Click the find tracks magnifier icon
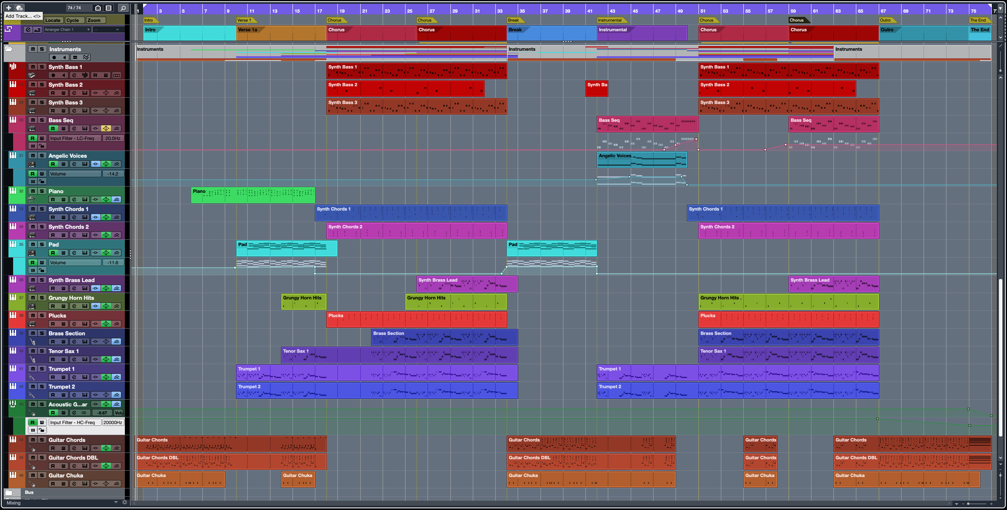Screen dimensions: 1007x510 [123, 8]
